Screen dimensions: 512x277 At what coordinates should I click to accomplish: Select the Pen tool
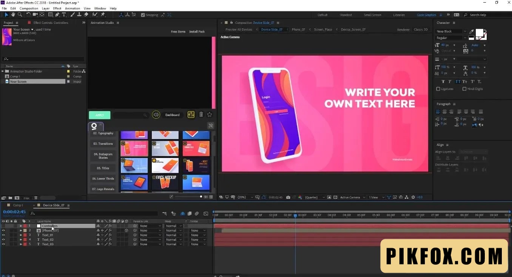[x=57, y=15]
